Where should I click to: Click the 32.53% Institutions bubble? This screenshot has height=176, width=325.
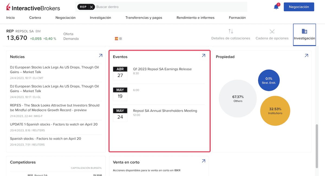(275, 111)
